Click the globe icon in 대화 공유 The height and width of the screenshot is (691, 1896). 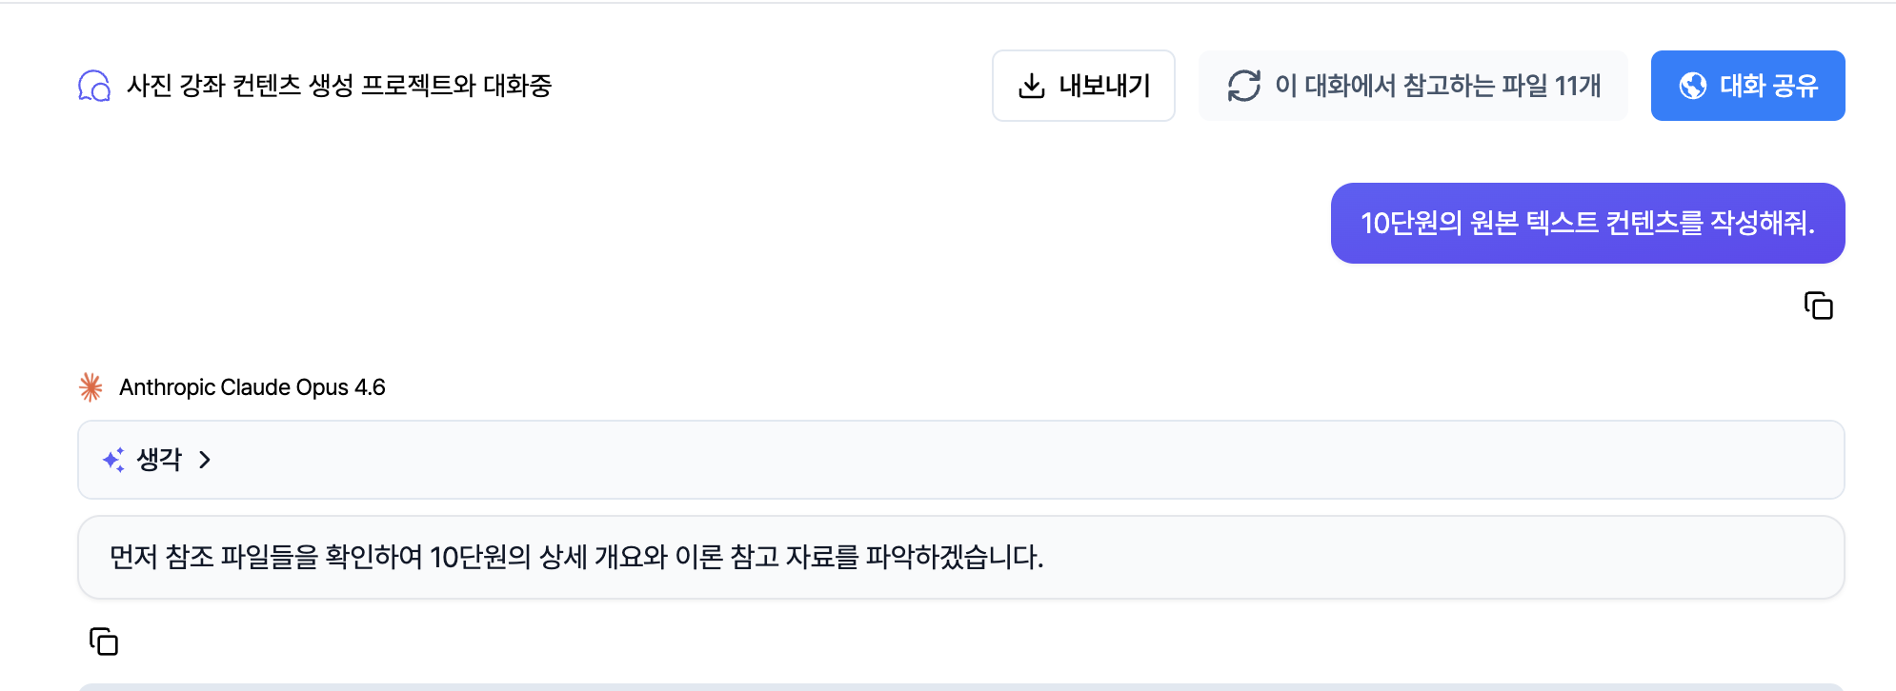(x=1692, y=86)
